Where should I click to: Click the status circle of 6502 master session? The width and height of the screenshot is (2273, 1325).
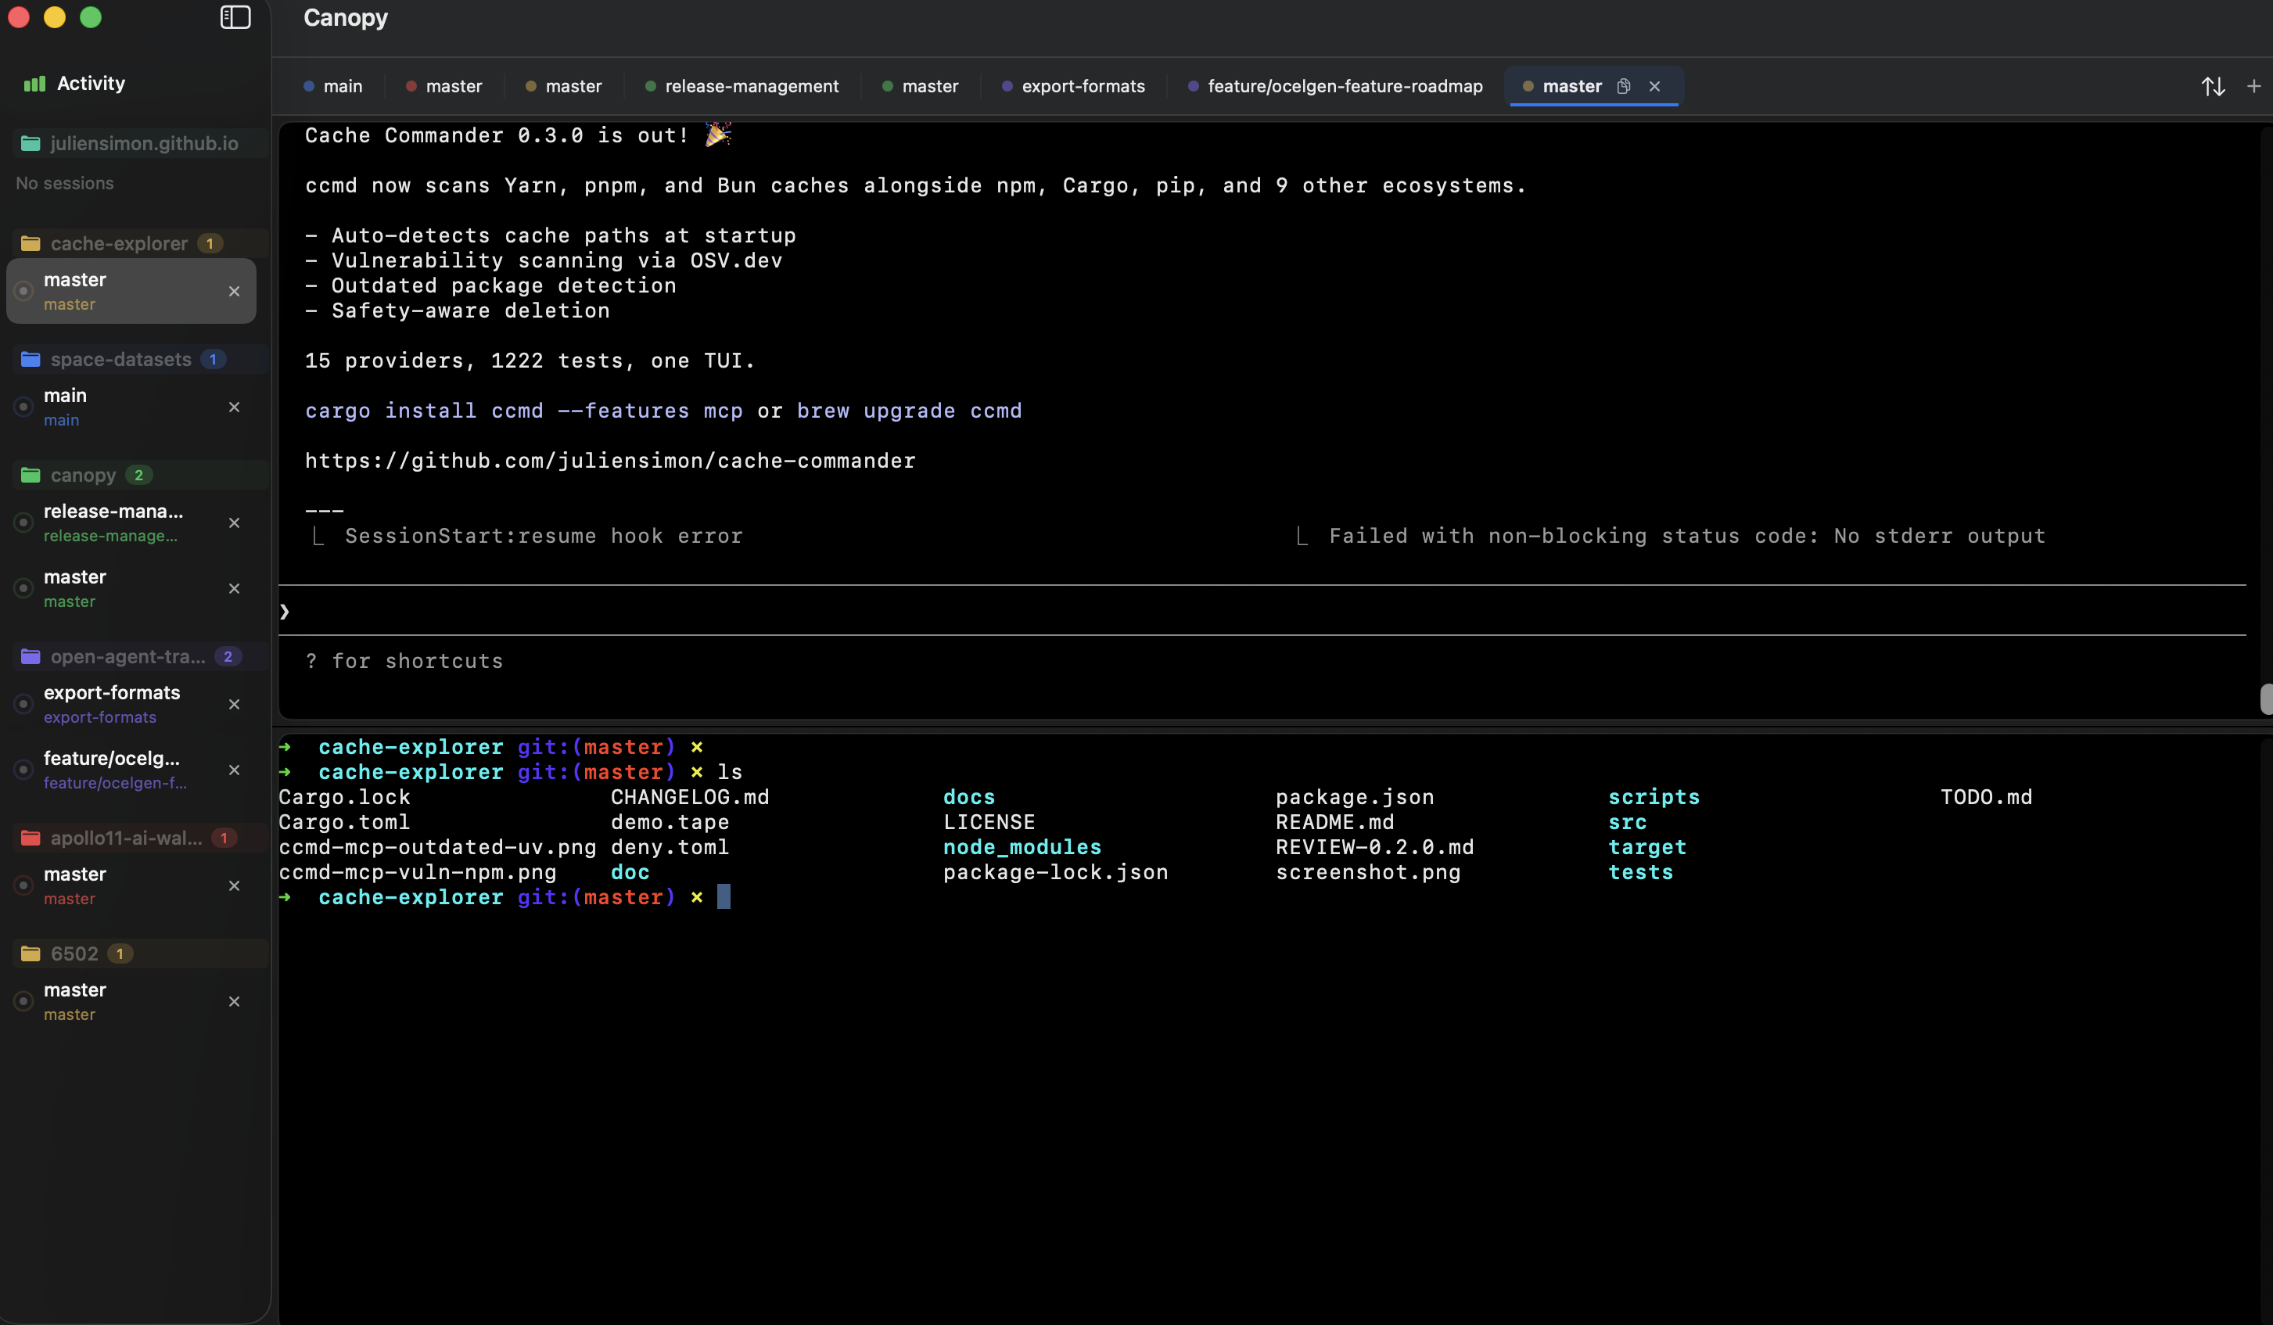pyautogui.click(x=24, y=1001)
